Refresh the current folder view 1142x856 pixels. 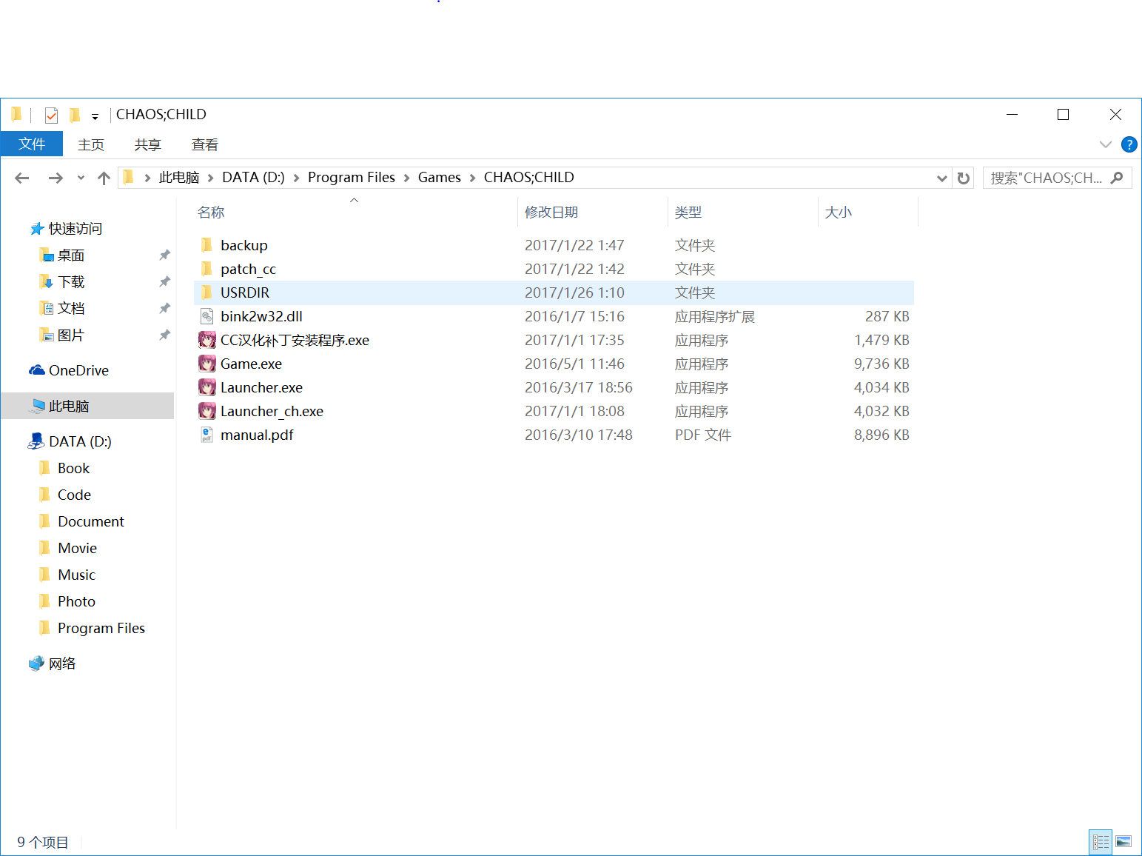coord(964,178)
